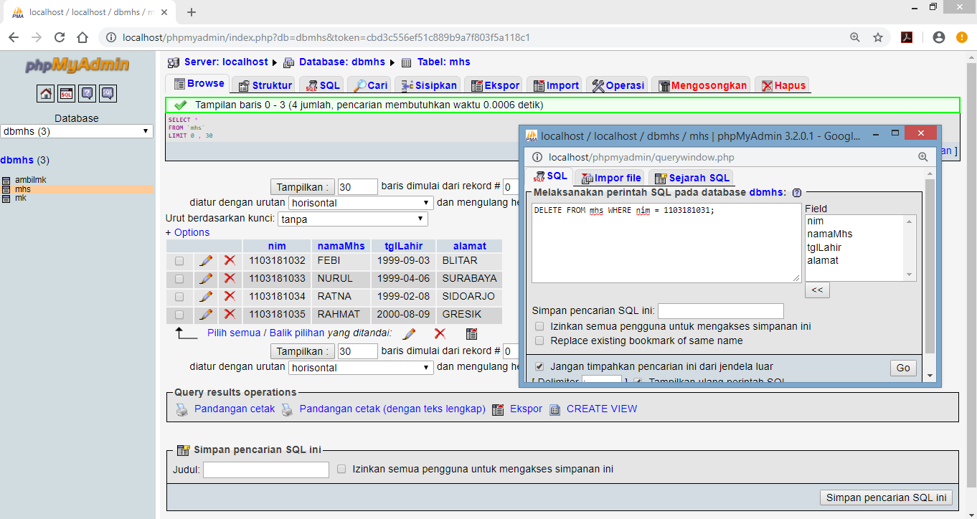Open the Database dropdown dbmhs (3)

coord(77,131)
